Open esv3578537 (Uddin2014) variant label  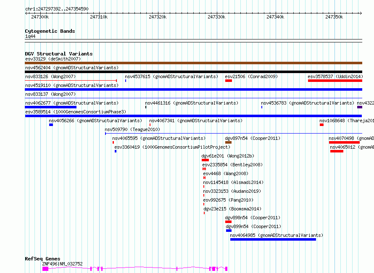point(335,76)
